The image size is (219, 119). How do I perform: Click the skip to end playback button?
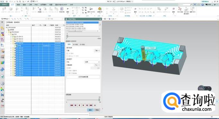tap(91, 105)
